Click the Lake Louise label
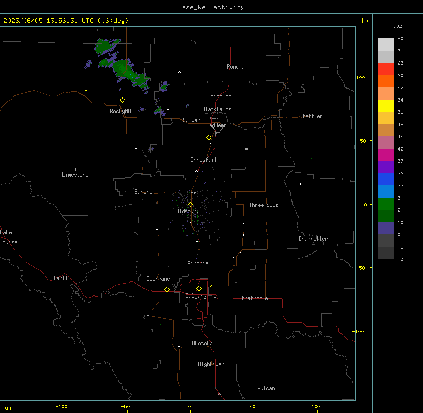Image resolution: width=423 pixels, height=413 pixels. click(9, 237)
